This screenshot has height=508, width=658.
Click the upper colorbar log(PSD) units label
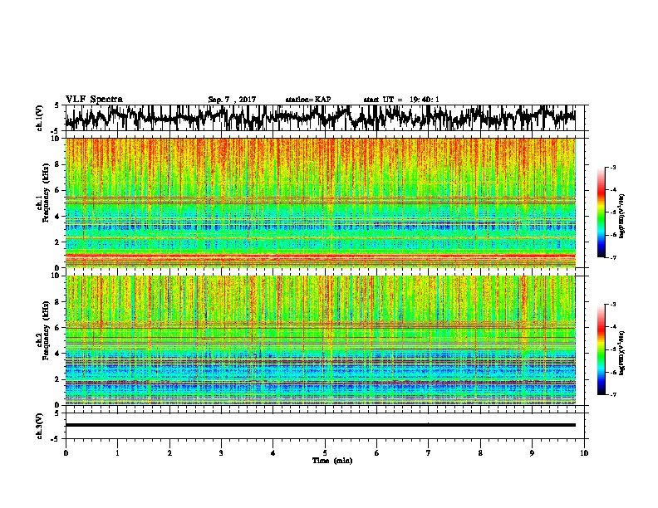click(x=622, y=217)
